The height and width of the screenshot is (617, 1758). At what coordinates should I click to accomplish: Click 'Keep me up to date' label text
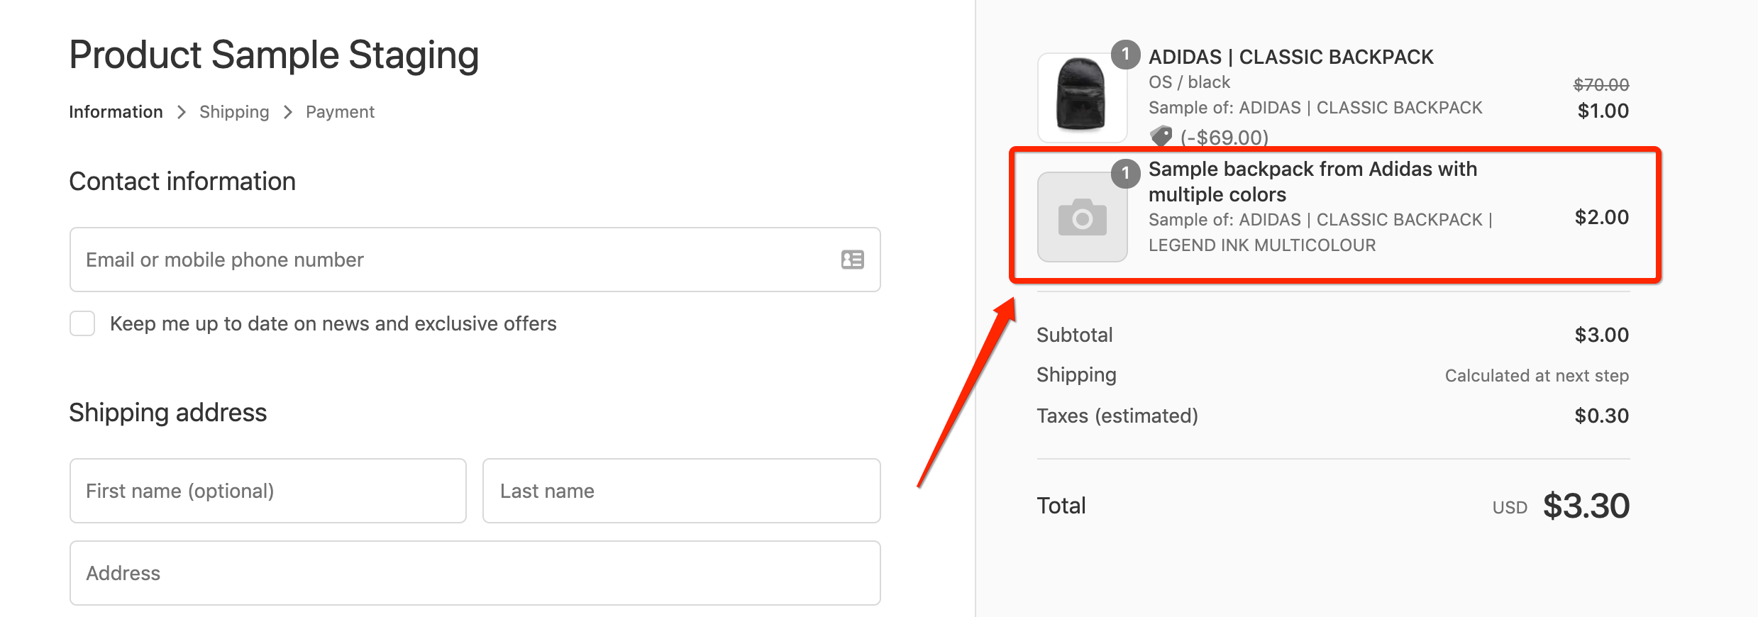[x=333, y=323]
